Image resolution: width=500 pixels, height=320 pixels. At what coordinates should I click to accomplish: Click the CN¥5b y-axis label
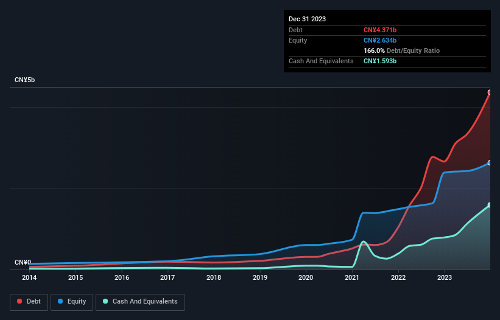pyautogui.click(x=24, y=80)
